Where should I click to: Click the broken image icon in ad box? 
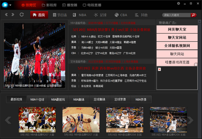click(x=159, y=69)
